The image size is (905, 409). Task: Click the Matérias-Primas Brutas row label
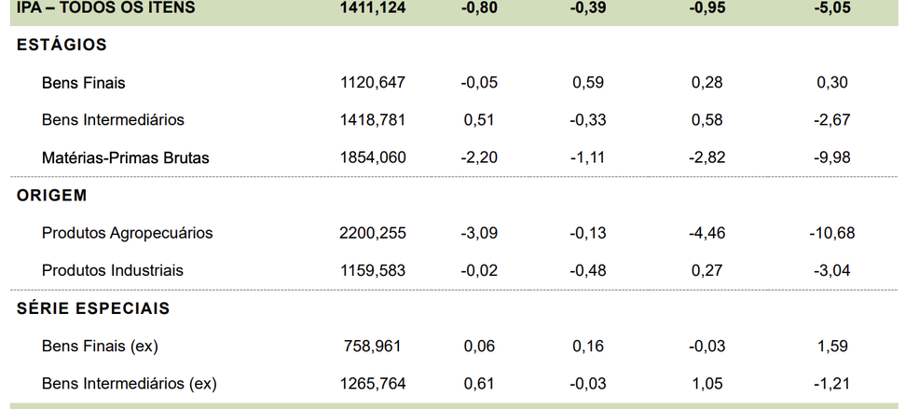click(x=126, y=157)
